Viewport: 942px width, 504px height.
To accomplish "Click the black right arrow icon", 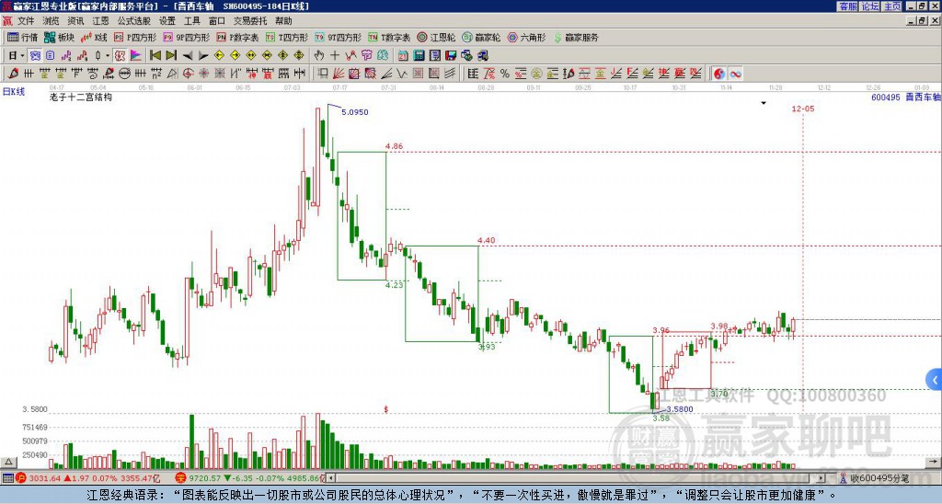I will [x=203, y=56].
